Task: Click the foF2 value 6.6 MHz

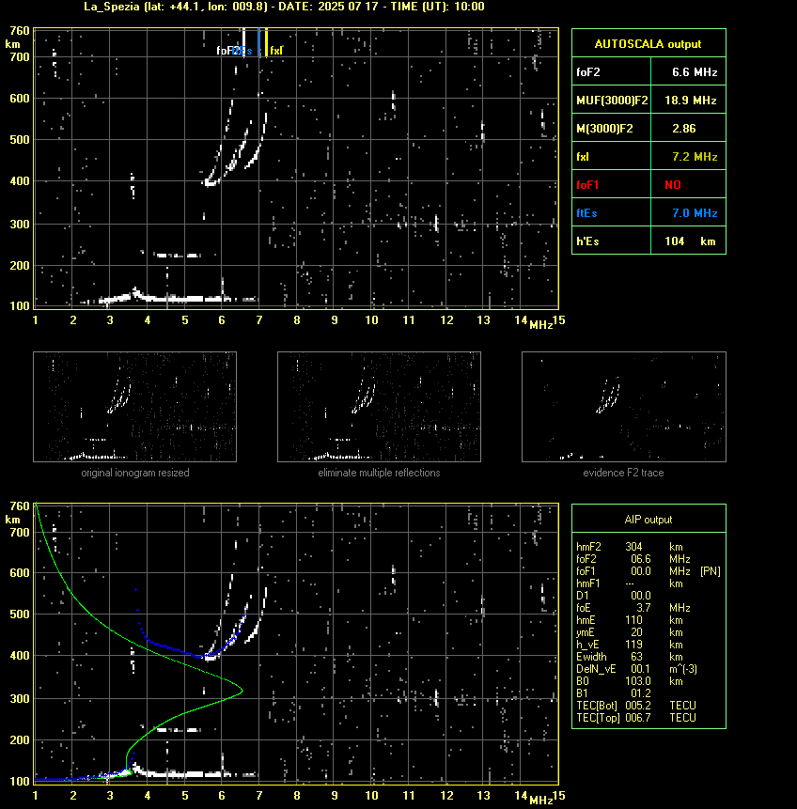Action: point(695,71)
